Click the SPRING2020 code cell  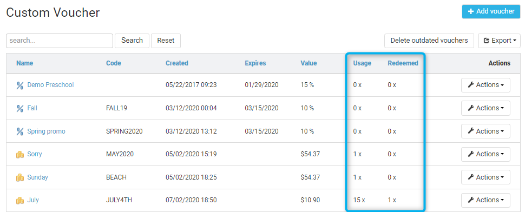pos(124,131)
